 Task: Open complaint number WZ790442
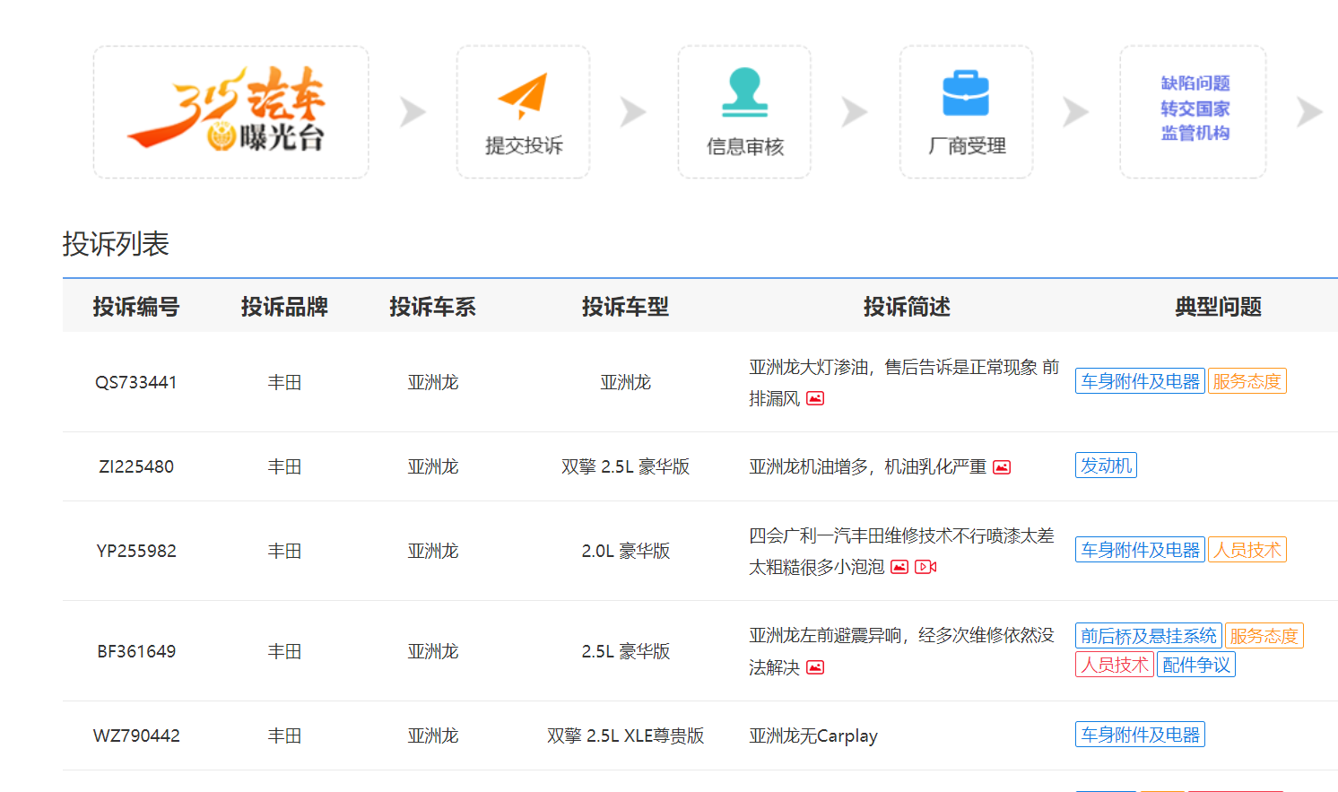136,735
